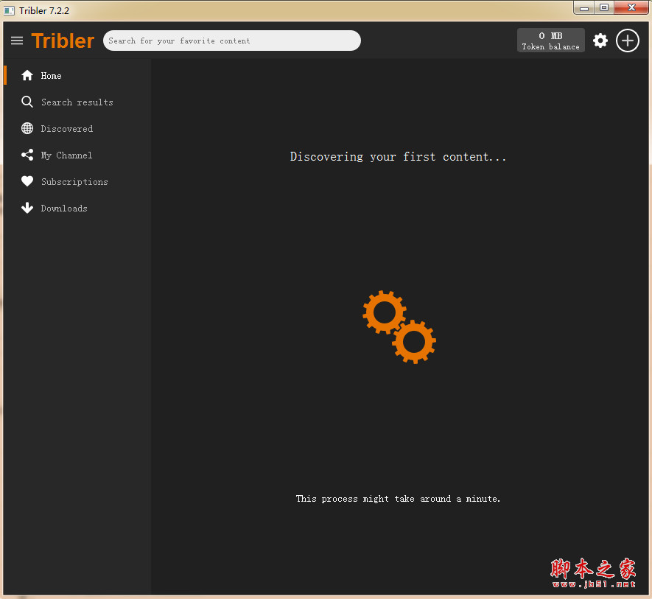The image size is (652, 599).
Task: Click 'This process might take around a minute.' text
Action: (x=398, y=499)
